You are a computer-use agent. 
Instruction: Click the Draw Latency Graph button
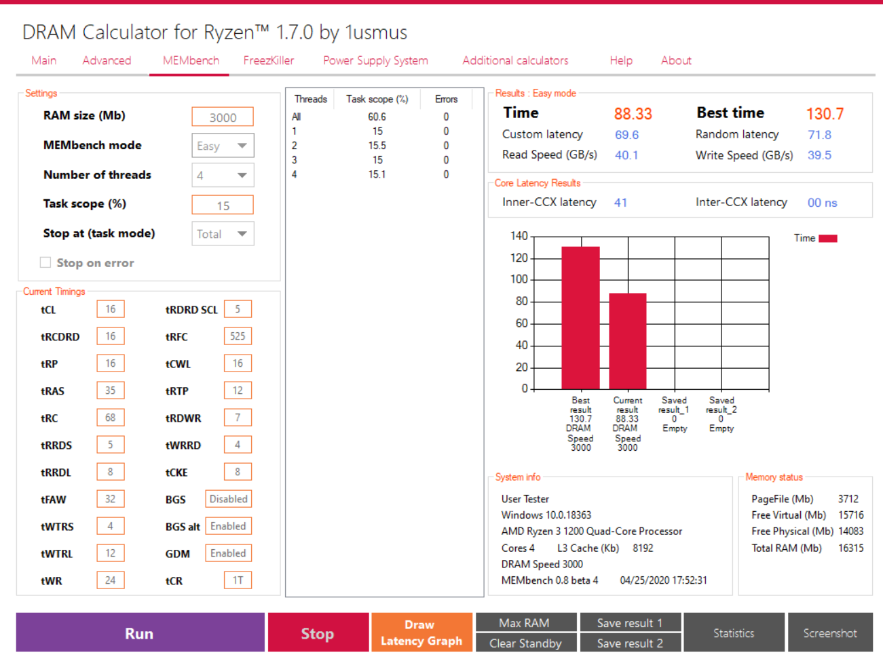(x=421, y=633)
